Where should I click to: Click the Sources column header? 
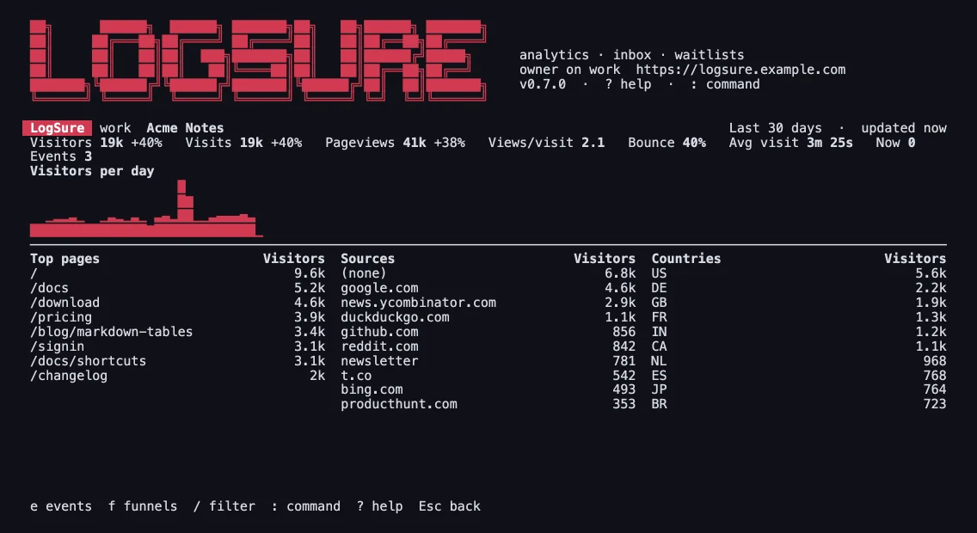coord(367,259)
